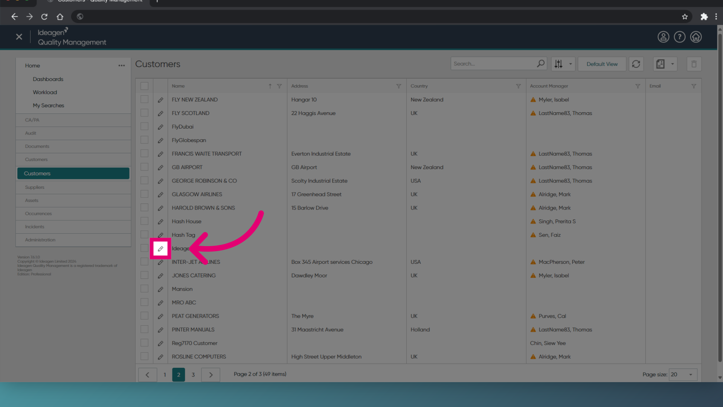Open the Page size dropdown
Viewport: 723px width, 407px height.
click(x=683, y=375)
